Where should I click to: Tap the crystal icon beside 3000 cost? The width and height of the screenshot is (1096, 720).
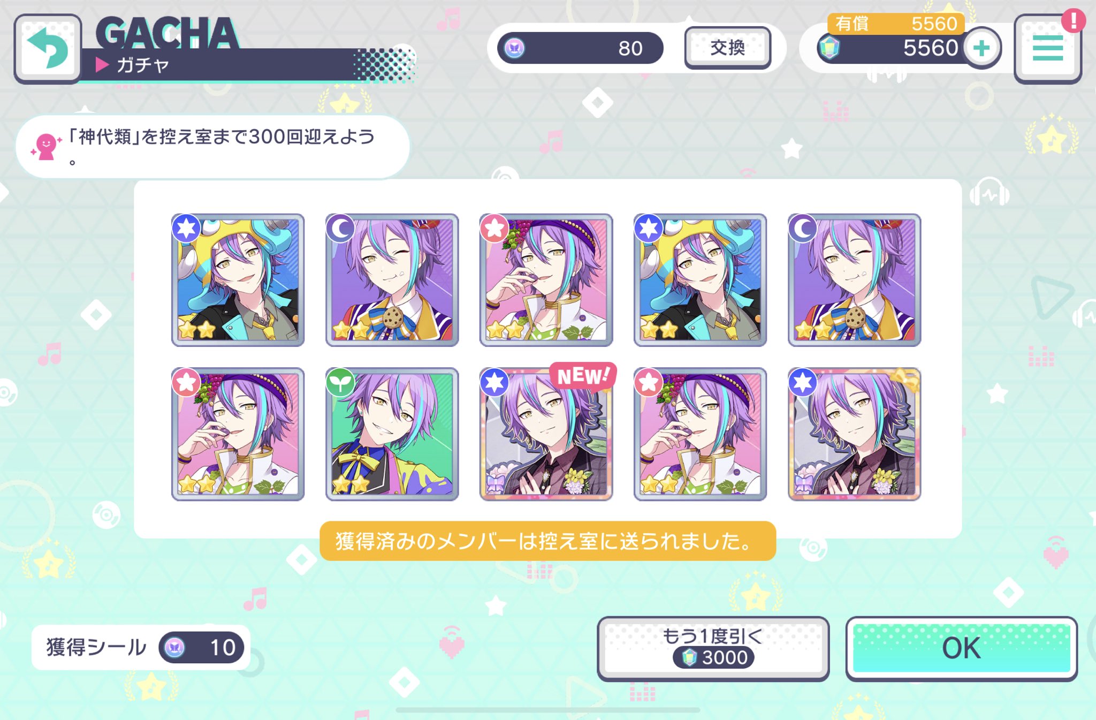tap(689, 657)
